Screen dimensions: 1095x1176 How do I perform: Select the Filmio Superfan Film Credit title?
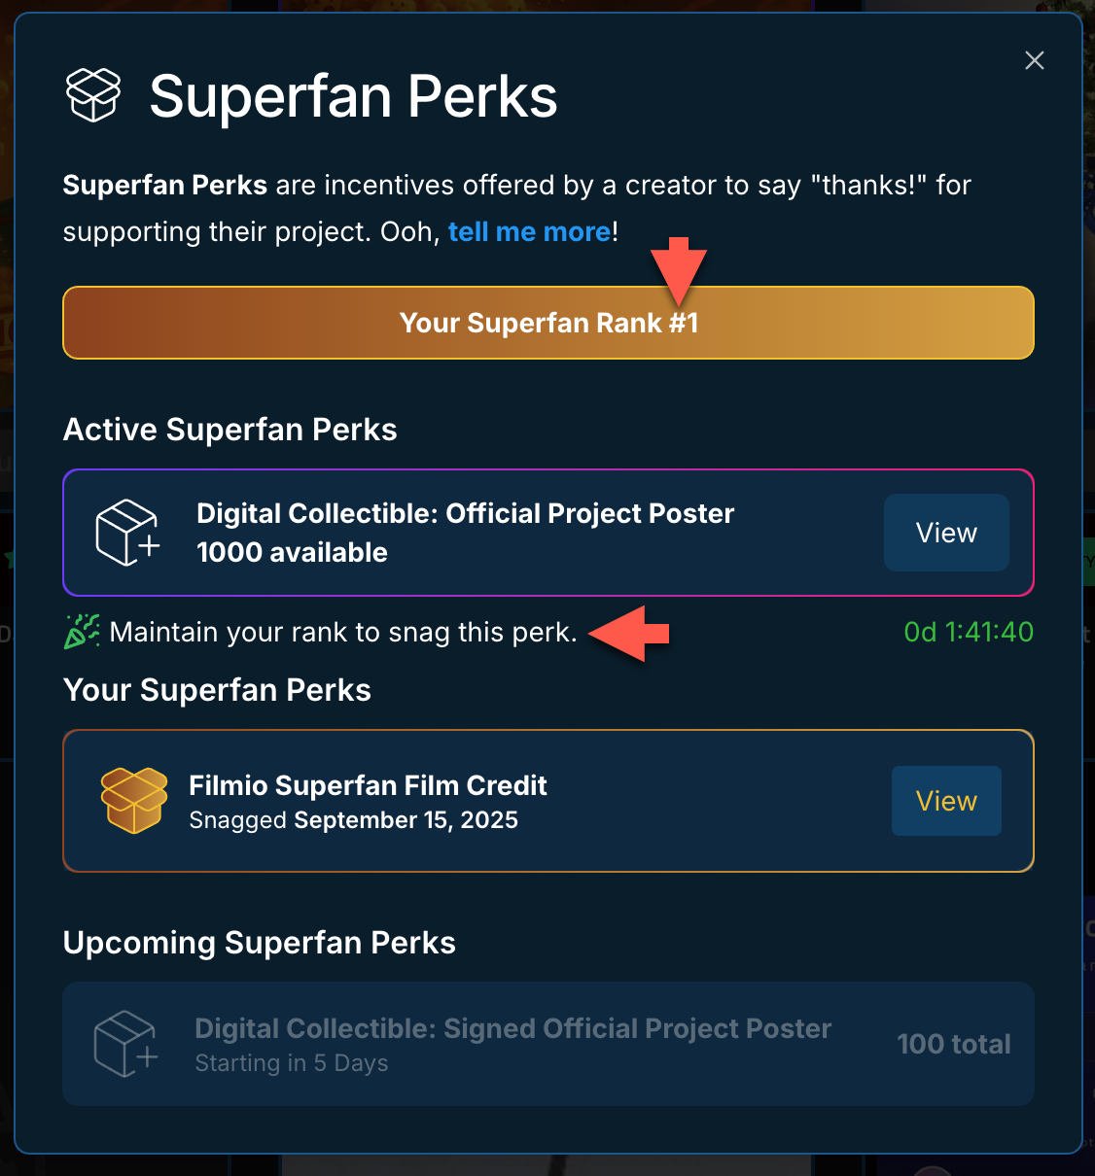[x=368, y=785]
